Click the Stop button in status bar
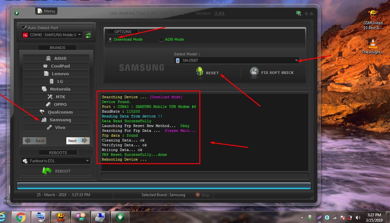 point(202,195)
